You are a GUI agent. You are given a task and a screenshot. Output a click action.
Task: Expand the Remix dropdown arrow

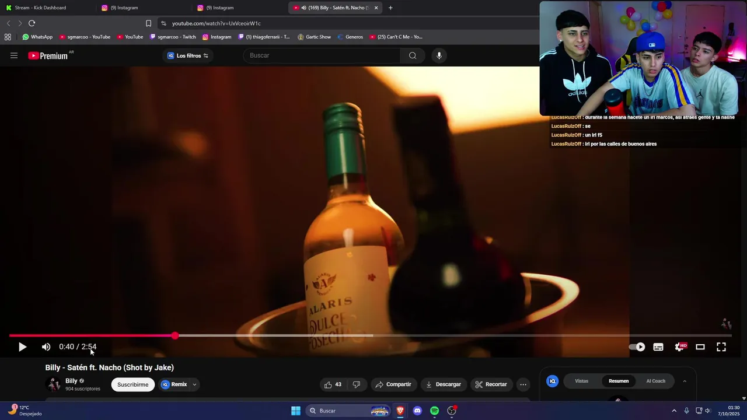[194, 384]
